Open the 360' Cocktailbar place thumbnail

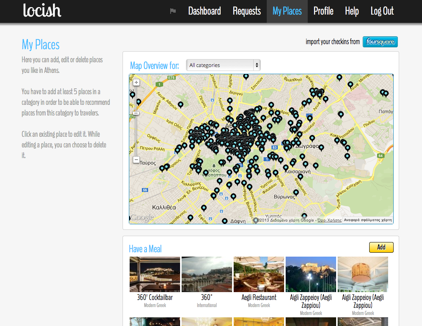(155, 274)
